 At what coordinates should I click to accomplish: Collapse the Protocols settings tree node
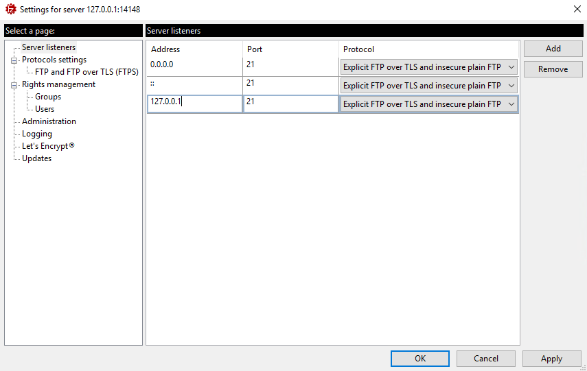(14, 60)
